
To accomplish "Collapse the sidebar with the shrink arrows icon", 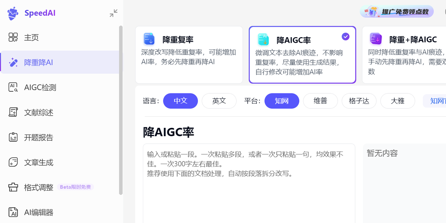I will coord(114,13).
